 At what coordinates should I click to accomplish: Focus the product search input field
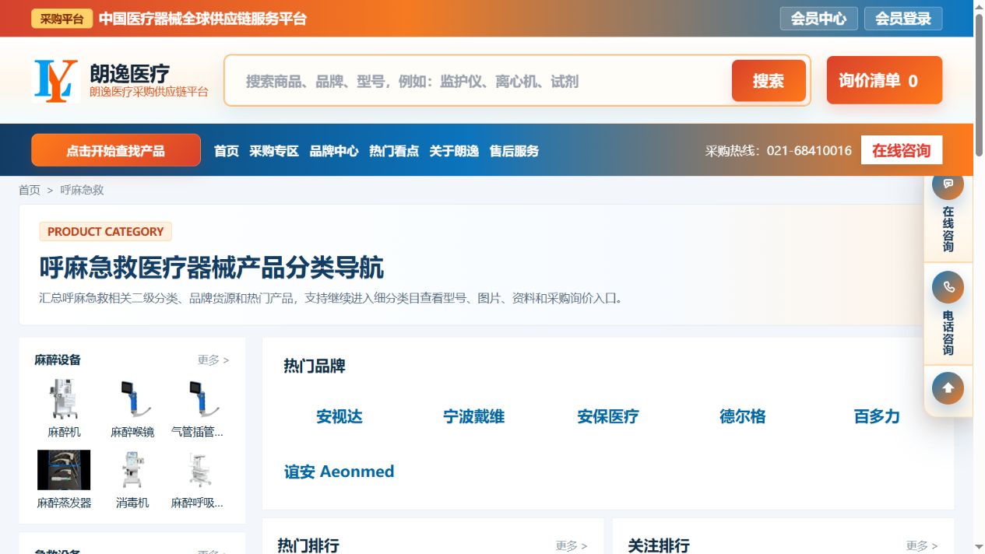(478, 81)
